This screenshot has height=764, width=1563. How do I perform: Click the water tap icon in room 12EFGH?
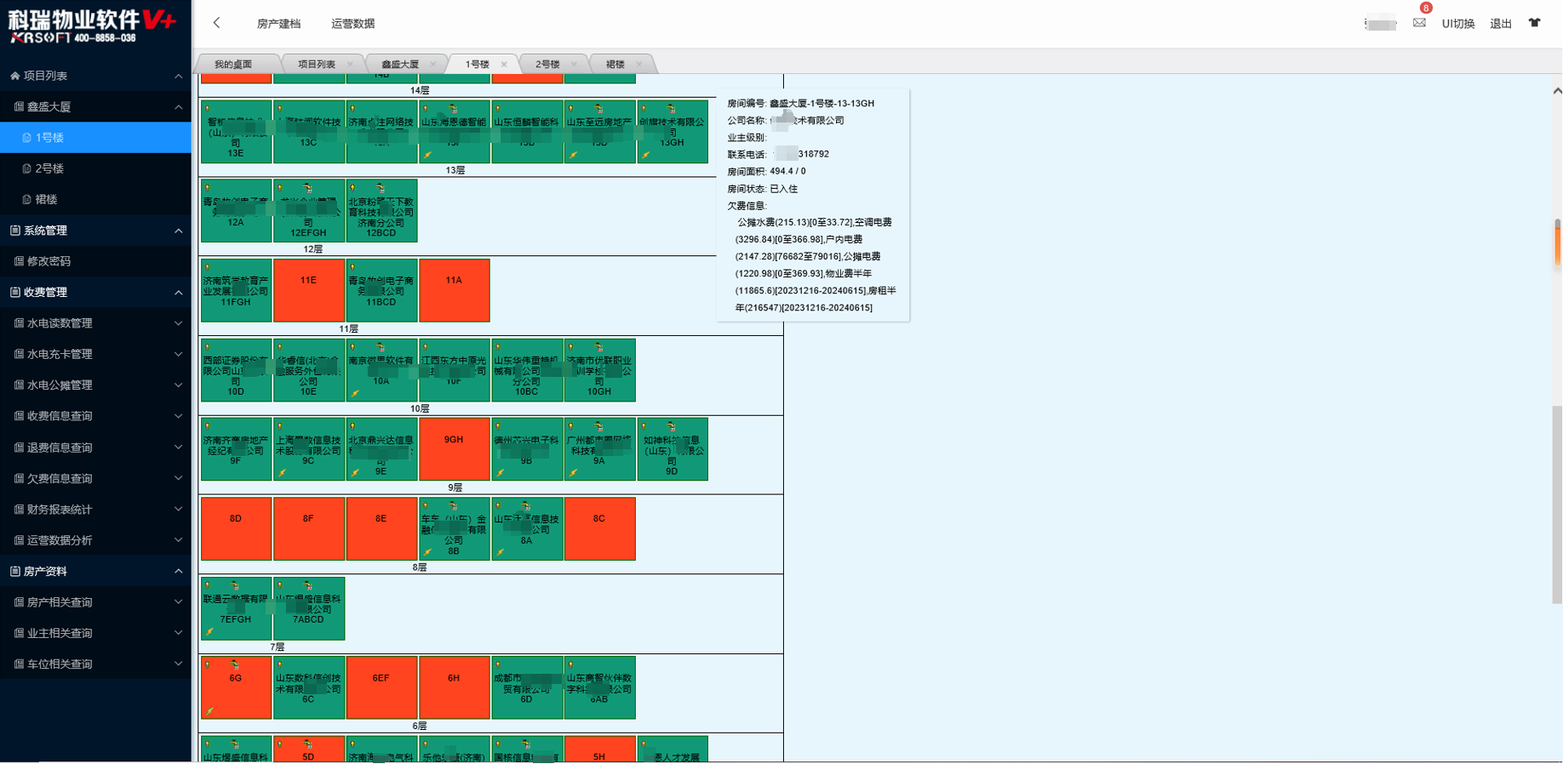click(307, 188)
